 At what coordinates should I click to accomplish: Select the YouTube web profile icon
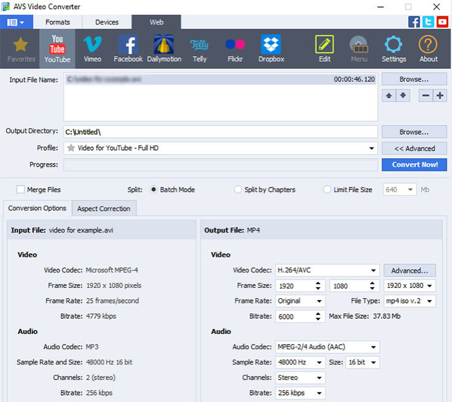[x=57, y=49]
